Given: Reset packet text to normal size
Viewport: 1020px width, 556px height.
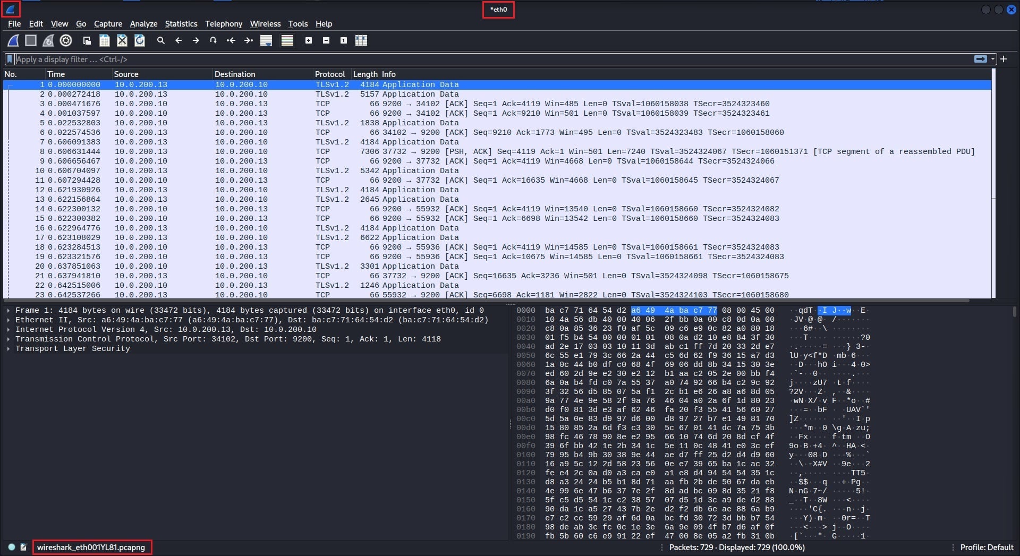Looking at the screenshot, I should click(344, 40).
